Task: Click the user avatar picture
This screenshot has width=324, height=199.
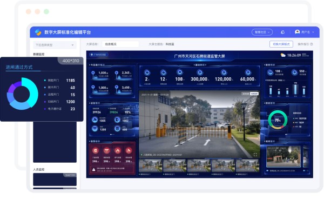Action: pyautogui.click(x=298, y=32)
